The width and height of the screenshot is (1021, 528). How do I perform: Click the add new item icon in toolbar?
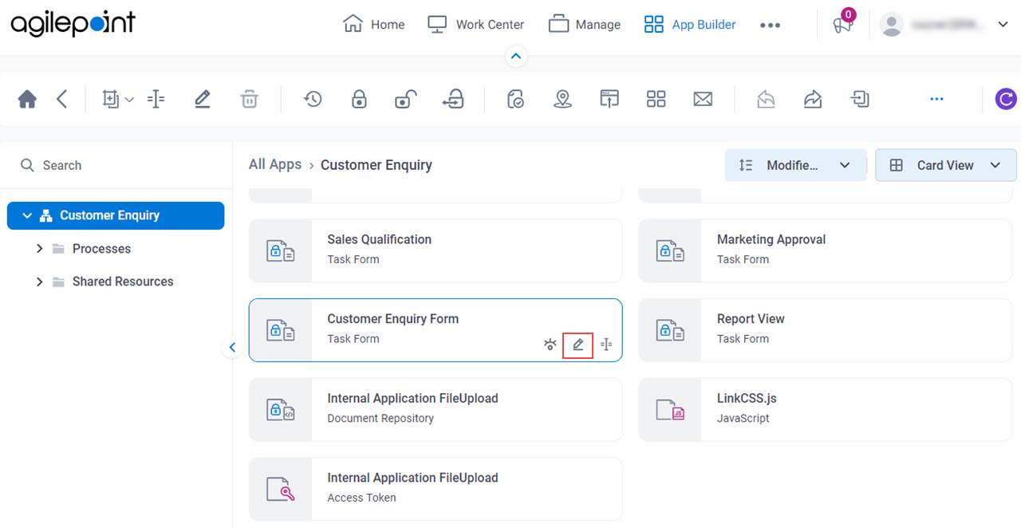tap(111, 99)
